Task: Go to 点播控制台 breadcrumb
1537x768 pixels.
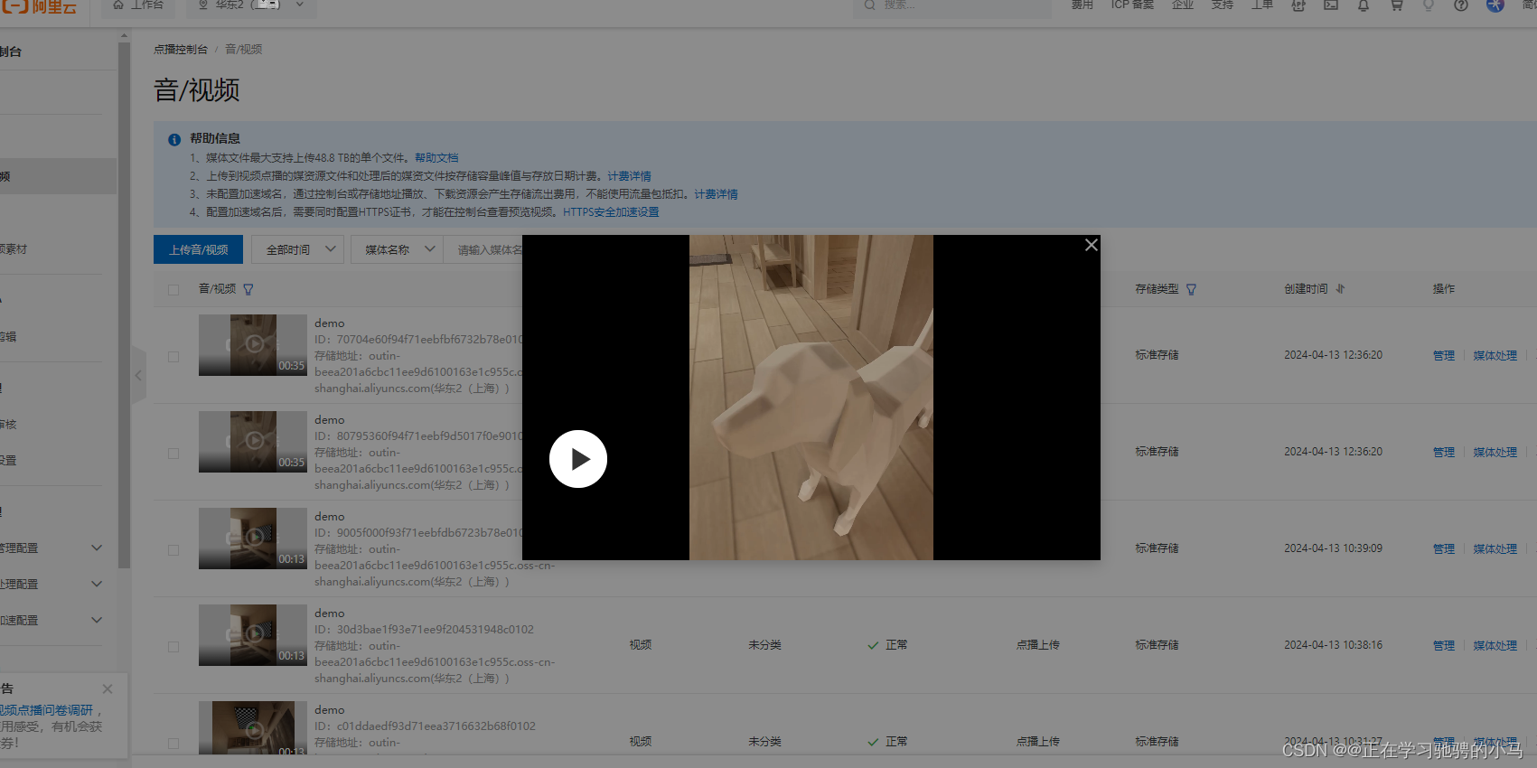Action: pyautogui.click(x=180, y=50)
